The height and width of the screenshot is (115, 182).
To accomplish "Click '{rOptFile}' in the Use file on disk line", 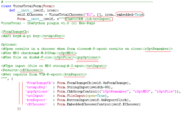I will [63, 57].
